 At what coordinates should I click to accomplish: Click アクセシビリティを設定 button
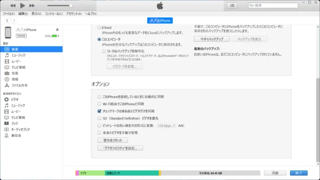(x=120, y=148)
